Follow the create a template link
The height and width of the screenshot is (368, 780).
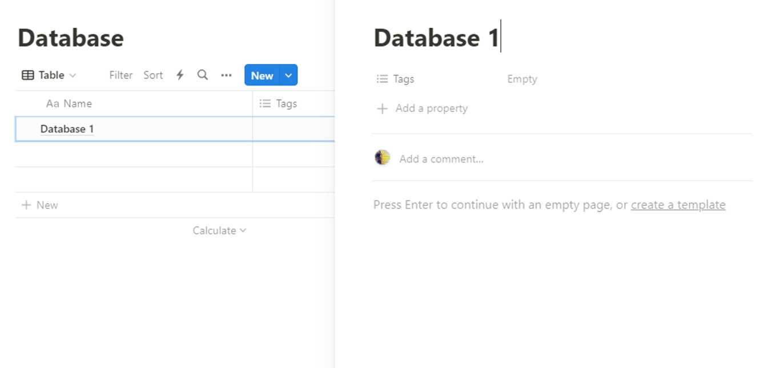[x=678, y=205]
